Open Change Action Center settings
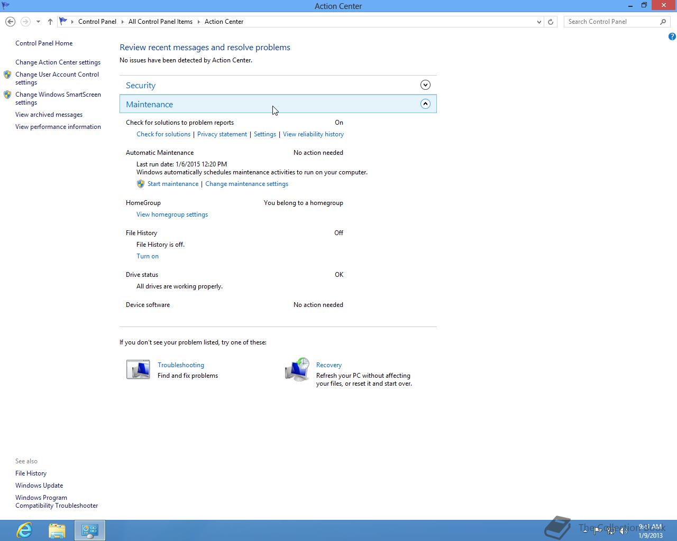Screen dimensions: 677x541 click(58, 62)
